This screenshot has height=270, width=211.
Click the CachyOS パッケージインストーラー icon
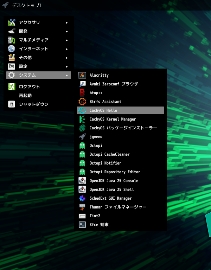click(x=82, y=128)
